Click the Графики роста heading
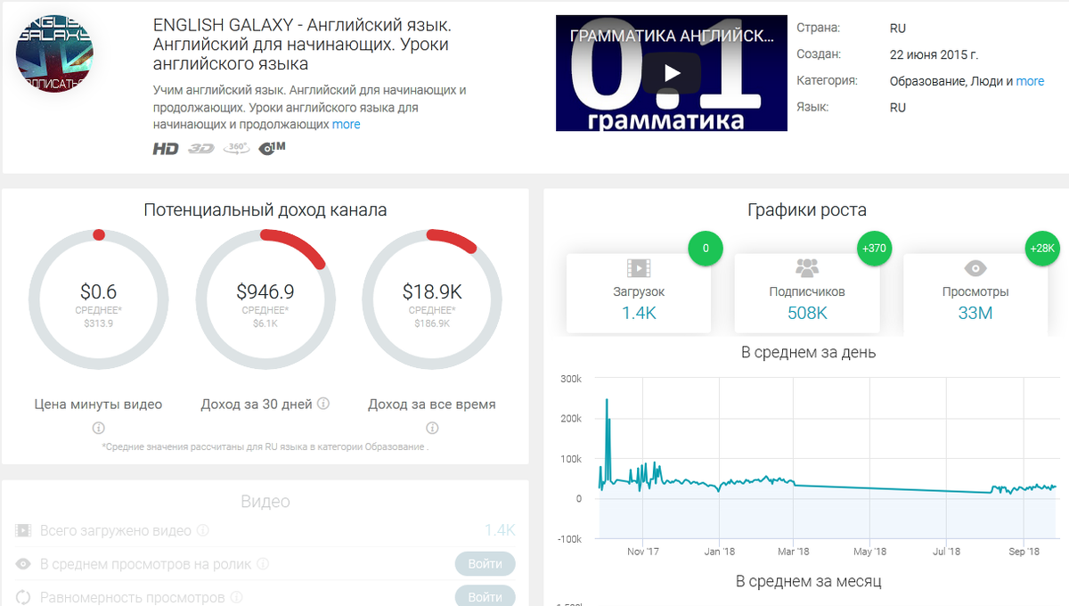This screenshot has width=1069, height=606. pyautogui.click(x=807, y=210)
